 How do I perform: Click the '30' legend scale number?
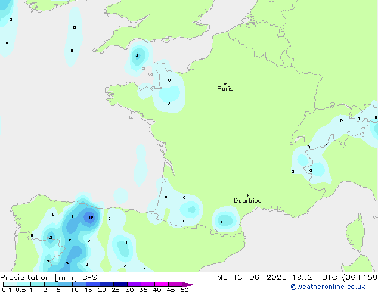point(129,290)
